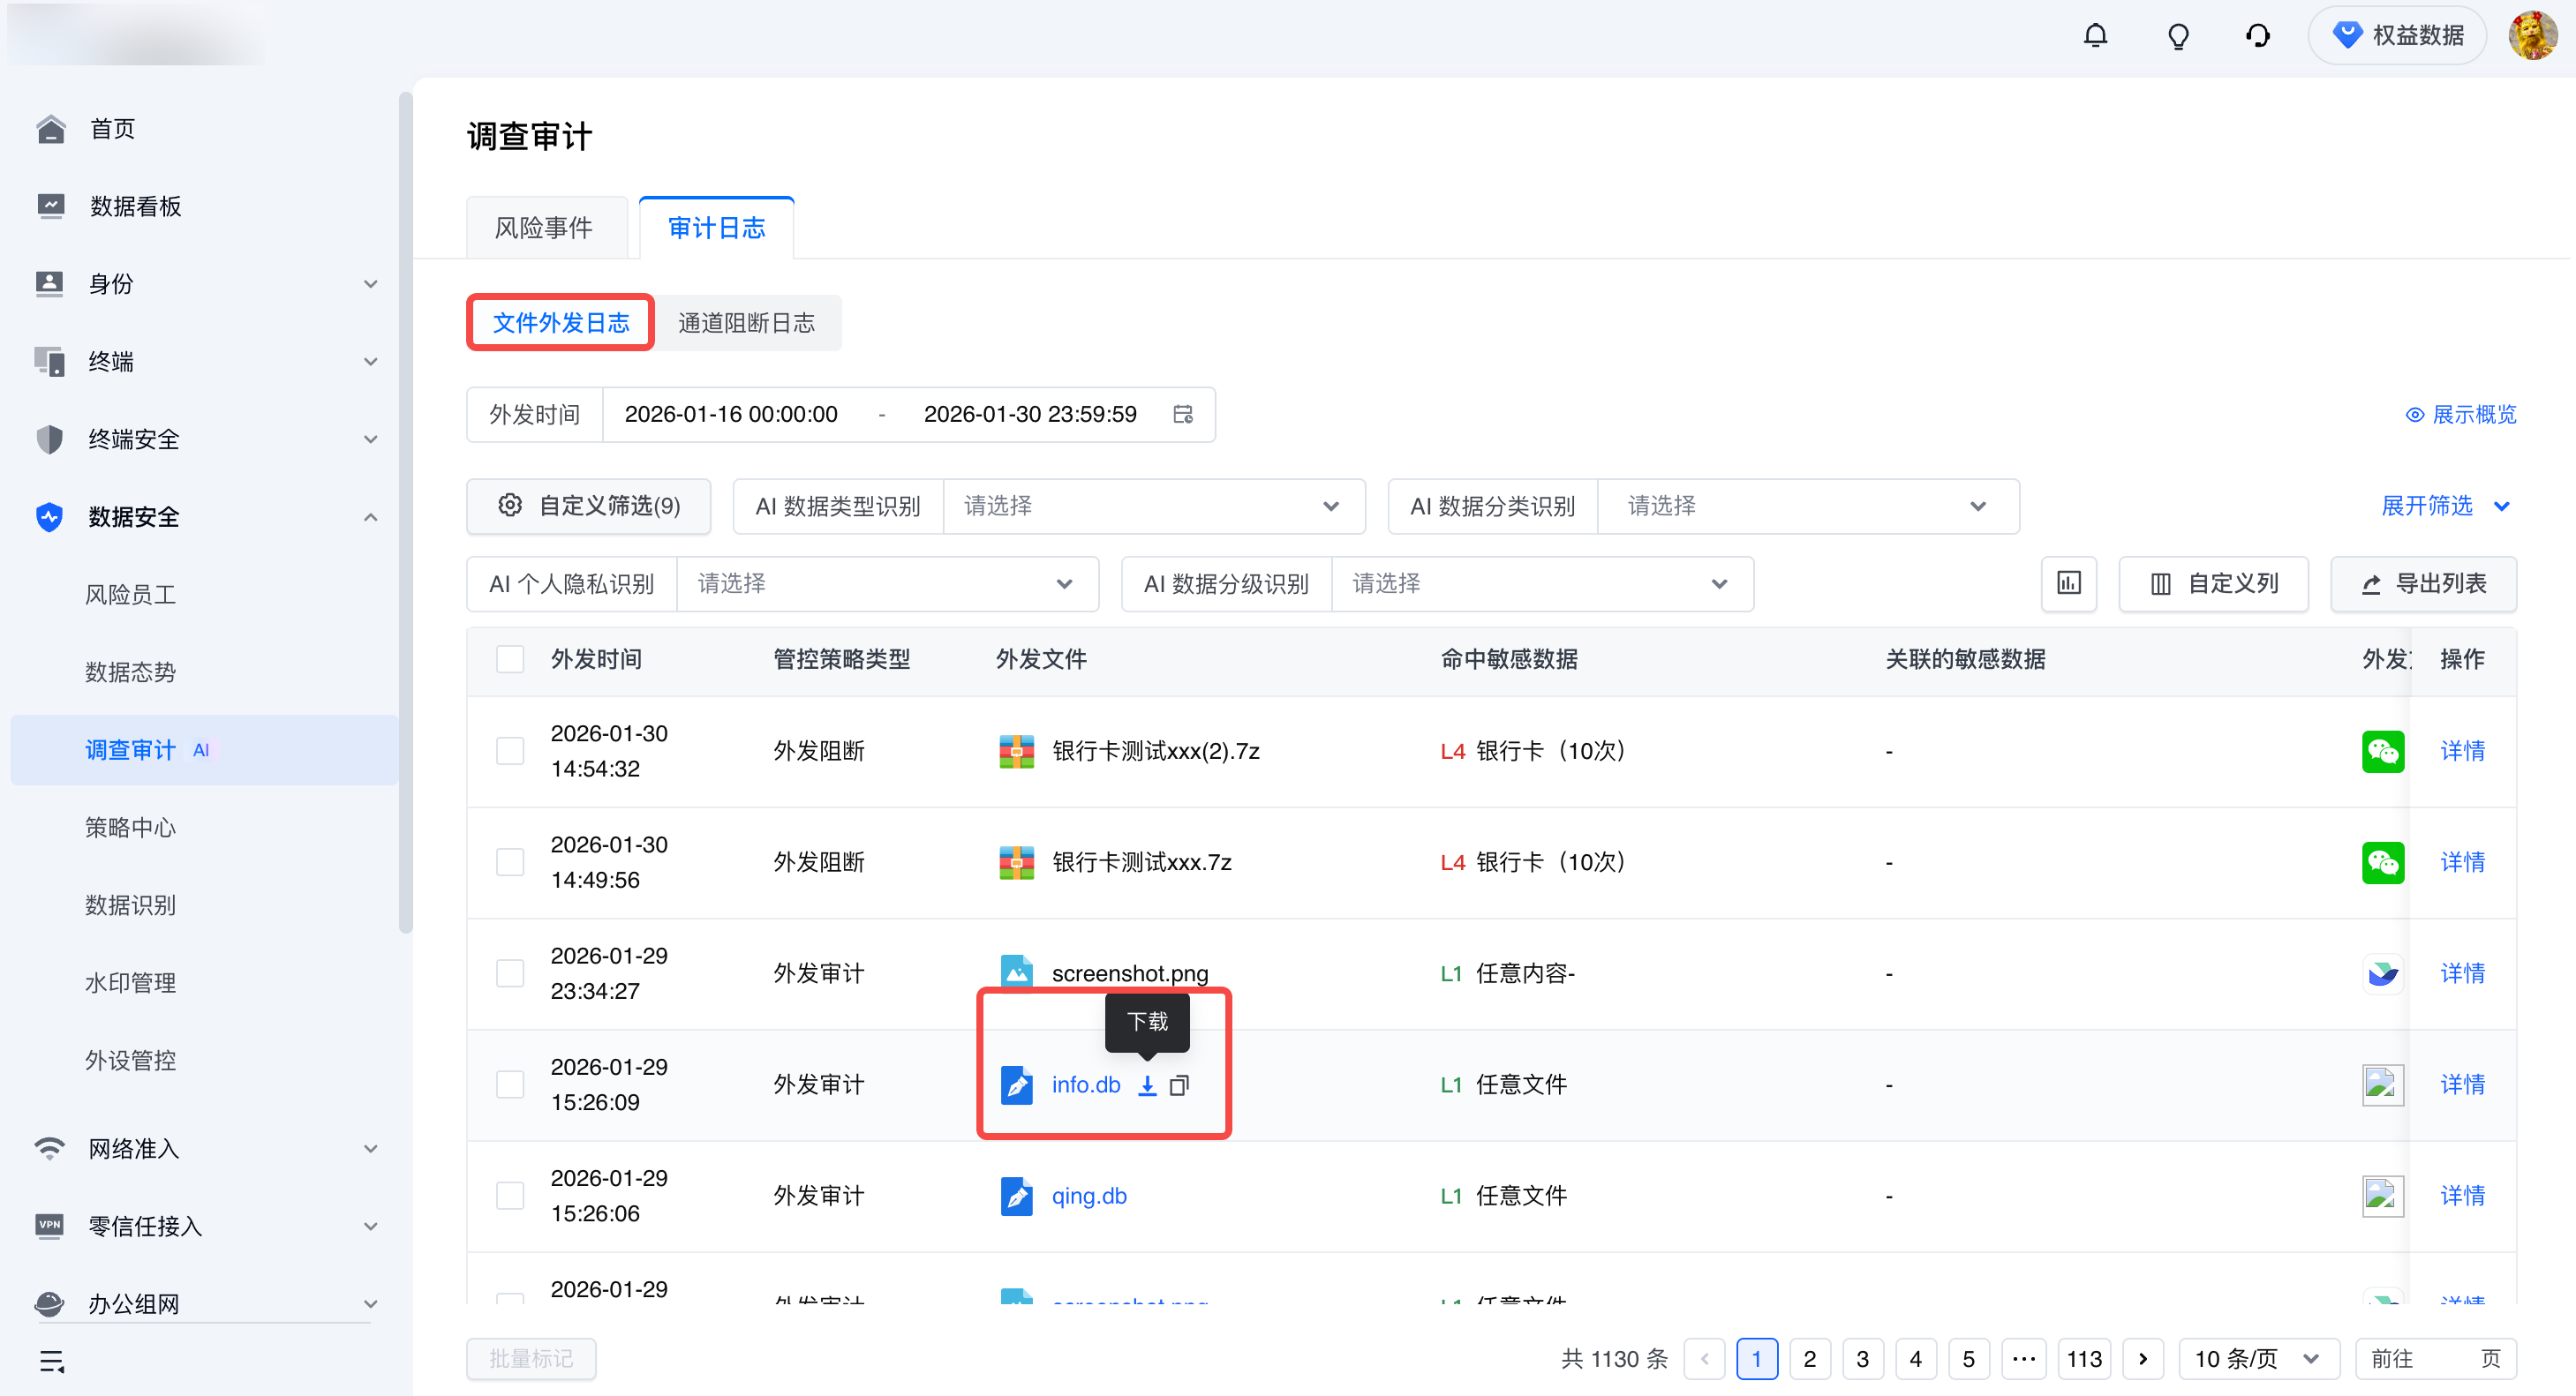Expand the 终端 sidebar menu
This screenshot has height=1396, width=2576.
tap(205, 362)
